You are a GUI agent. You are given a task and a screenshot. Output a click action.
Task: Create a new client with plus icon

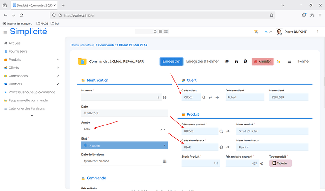[217, 97]
